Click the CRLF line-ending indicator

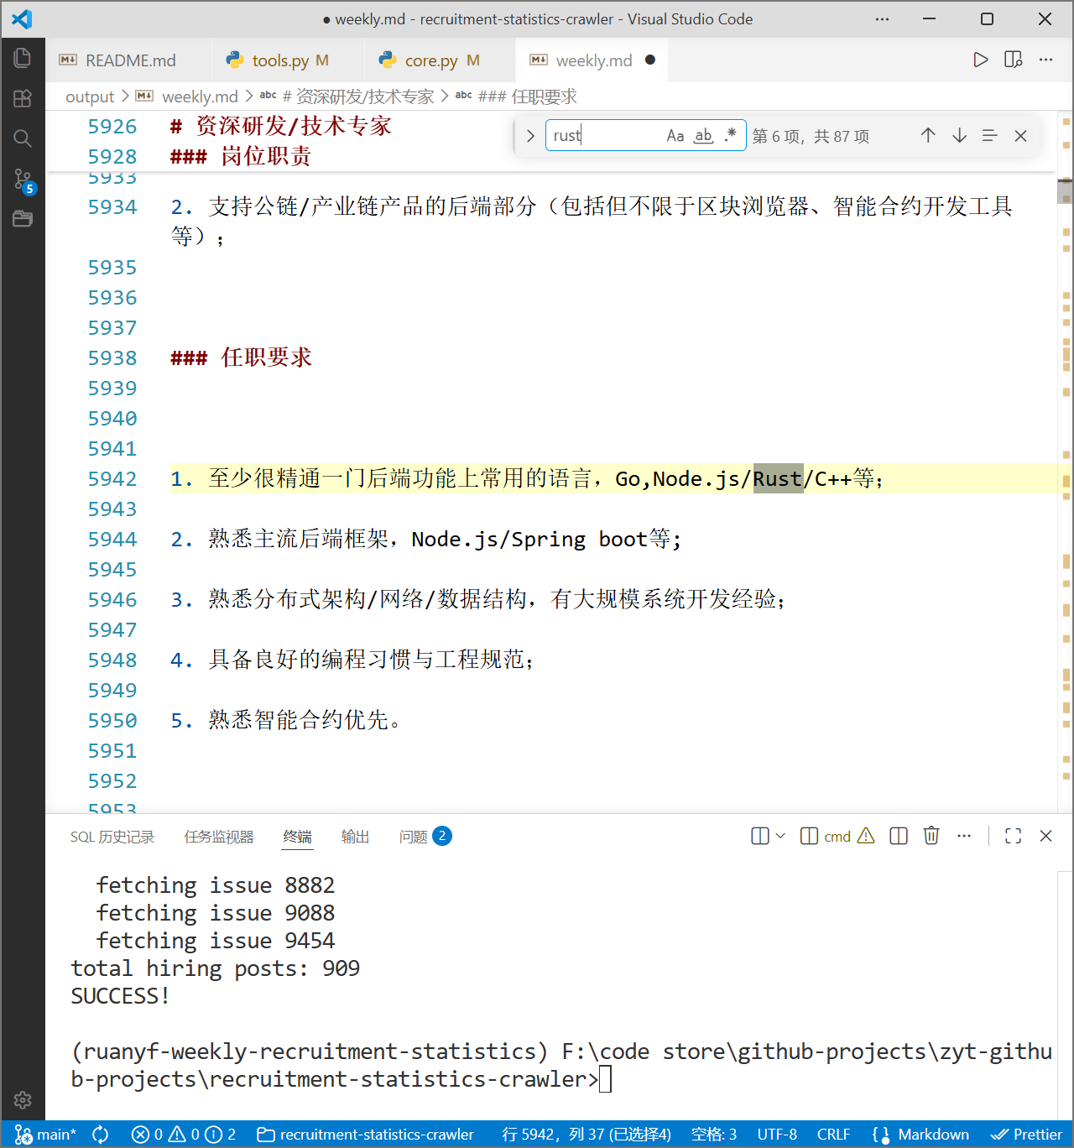coord(833,1134)
